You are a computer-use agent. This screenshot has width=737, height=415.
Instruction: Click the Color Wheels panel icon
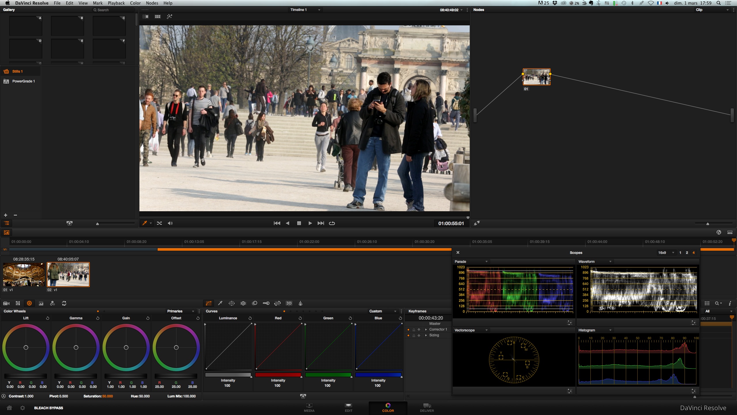tap(29, 303)
